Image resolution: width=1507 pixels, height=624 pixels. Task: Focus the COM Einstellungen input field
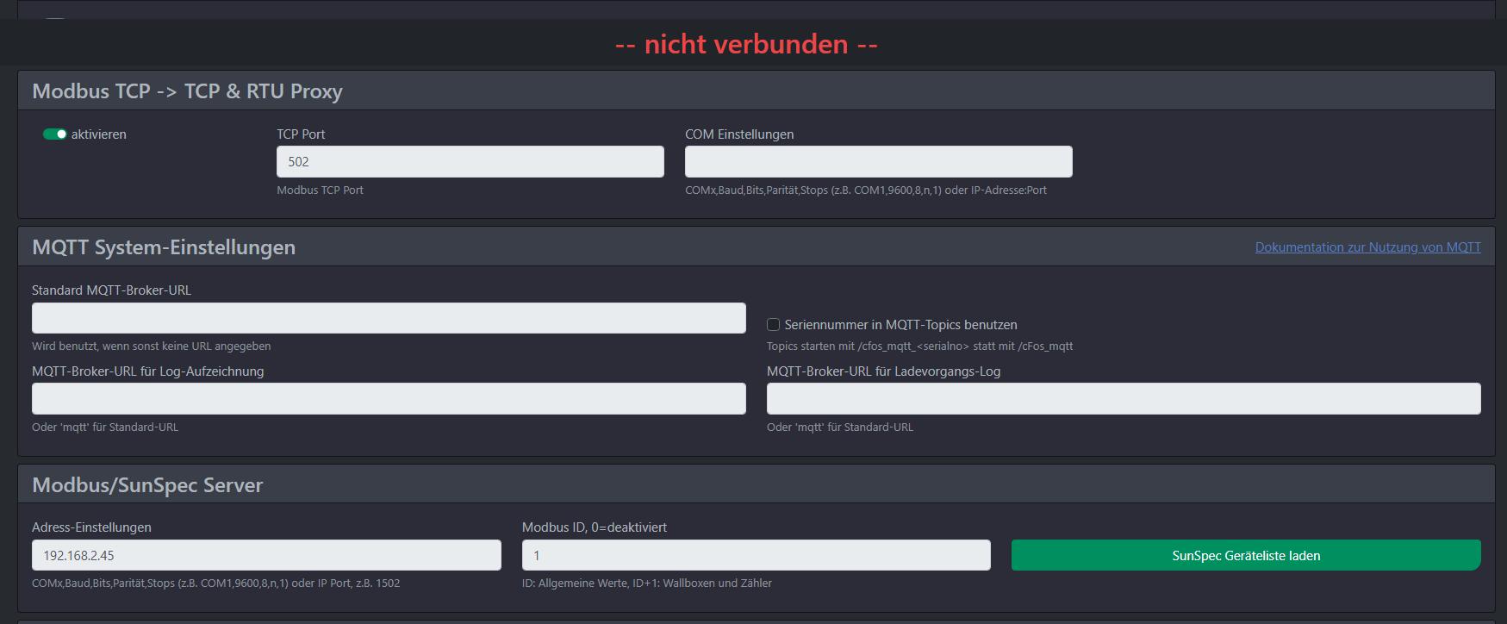click(x=878, y=162)
